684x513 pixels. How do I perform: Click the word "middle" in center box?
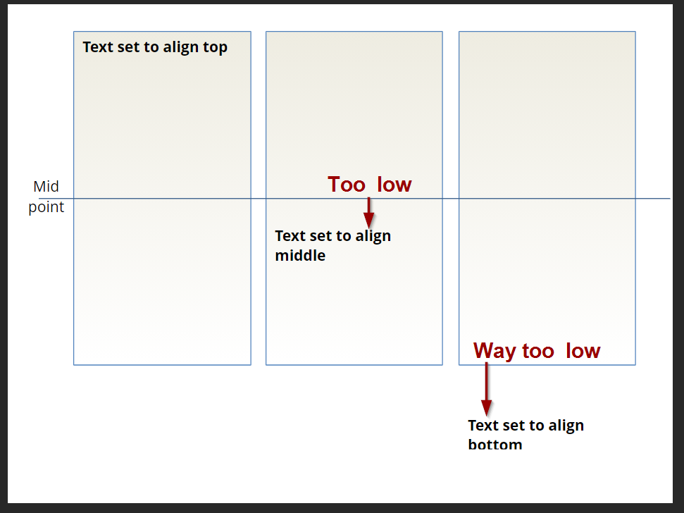tap(300, 255)
